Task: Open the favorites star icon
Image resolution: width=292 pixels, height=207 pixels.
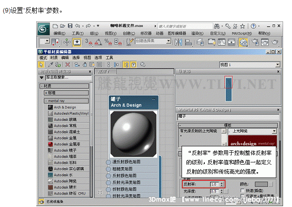Action: 242,26
